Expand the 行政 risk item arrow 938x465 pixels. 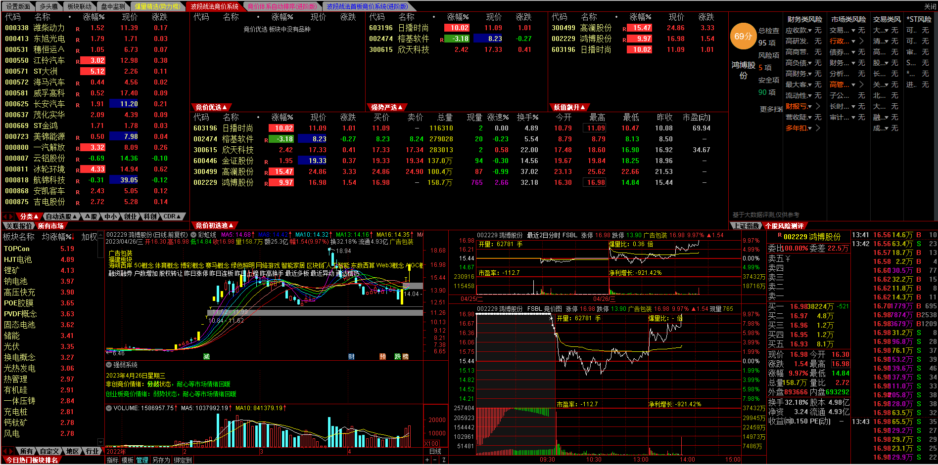pos(853,42)
